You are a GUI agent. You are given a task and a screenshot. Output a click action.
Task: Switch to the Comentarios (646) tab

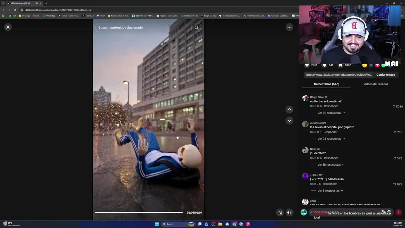327,84
